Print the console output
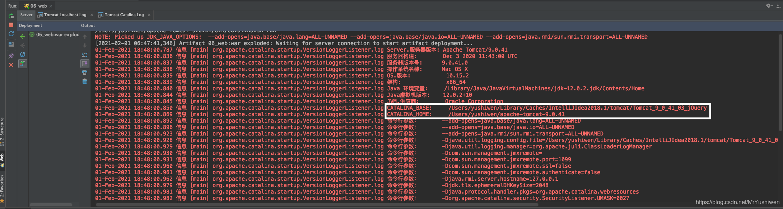Image resolution: width=783 pixels, height=209 pixels. click(85, 72)
